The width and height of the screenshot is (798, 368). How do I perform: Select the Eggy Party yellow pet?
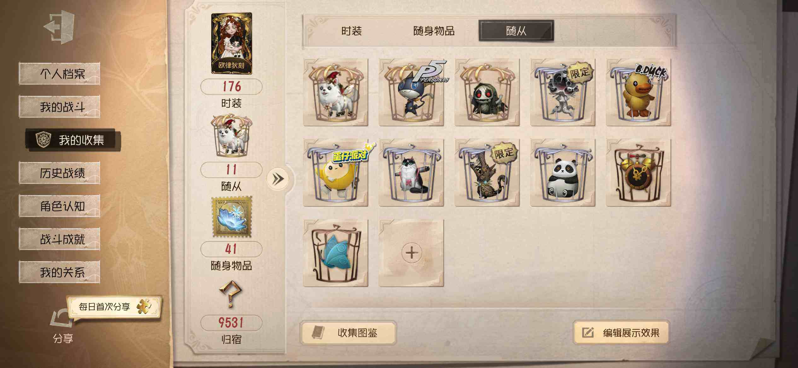tap(336, 173)
